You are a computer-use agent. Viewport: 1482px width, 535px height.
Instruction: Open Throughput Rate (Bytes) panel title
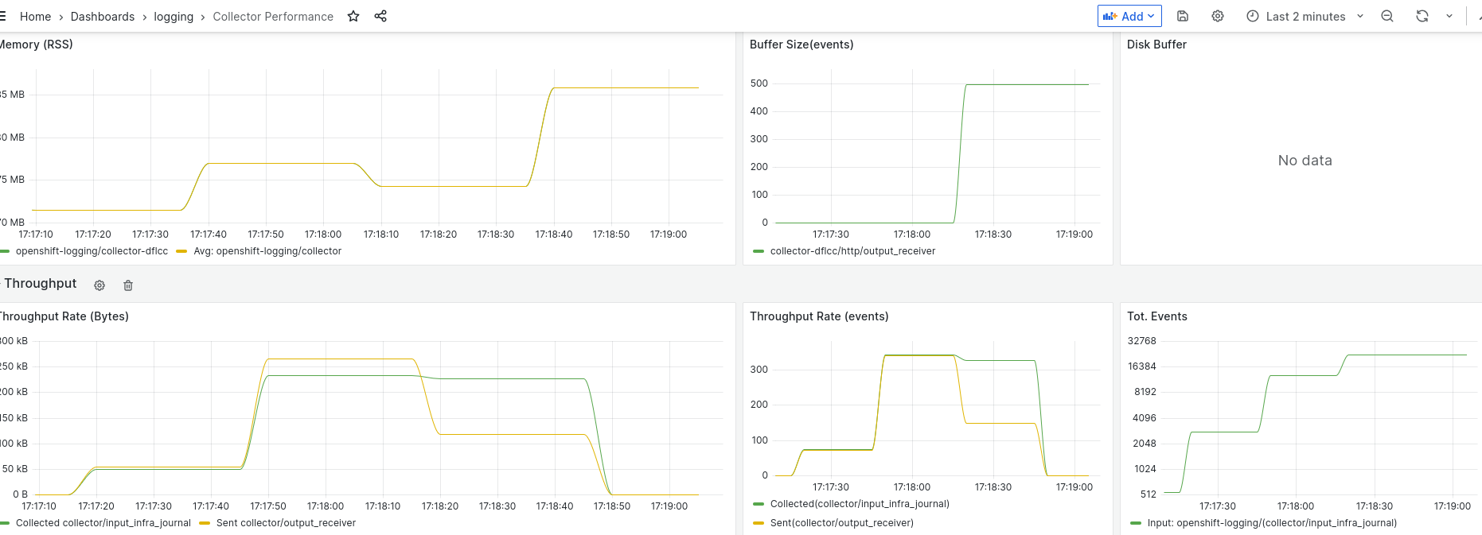(x=64, y=316)
